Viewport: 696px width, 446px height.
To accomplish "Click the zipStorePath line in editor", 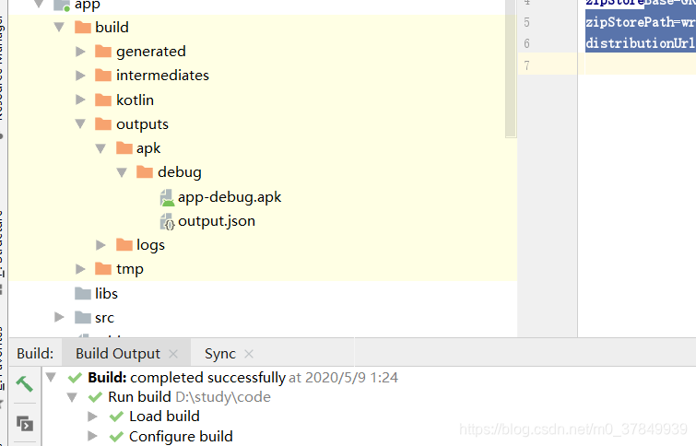I will click(x=640, y=22).
